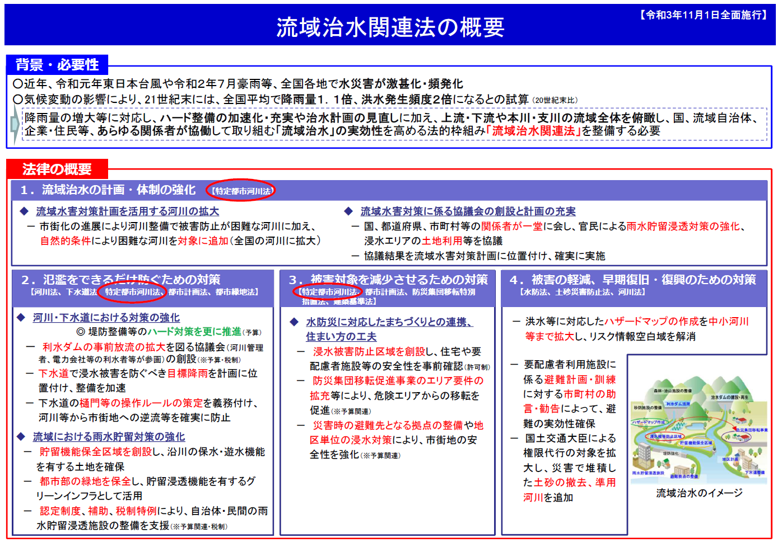
Task: Click green text ハード対策を更に推進
Action: pyautogui.click(x=194, y=332)
